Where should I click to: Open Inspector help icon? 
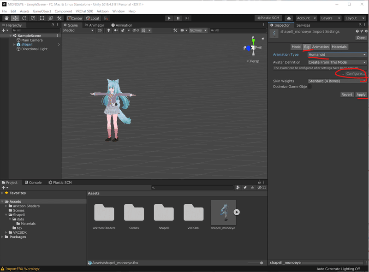click(357, 31)
